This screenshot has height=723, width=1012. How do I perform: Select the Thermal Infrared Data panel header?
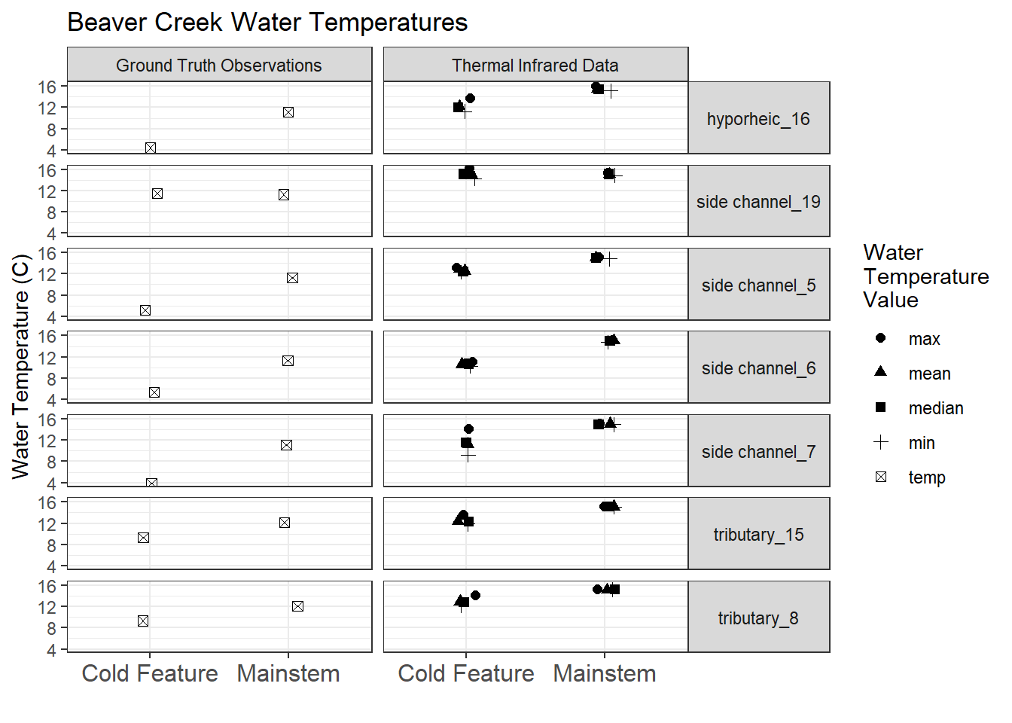tap(535, 66)
